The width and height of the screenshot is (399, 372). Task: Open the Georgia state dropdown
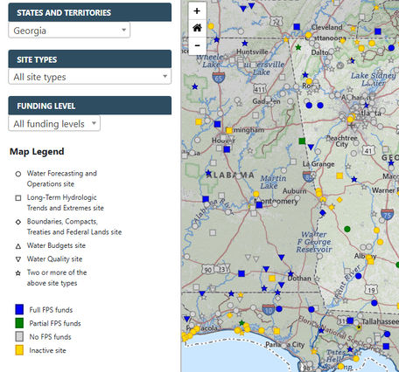pos(69,31)
